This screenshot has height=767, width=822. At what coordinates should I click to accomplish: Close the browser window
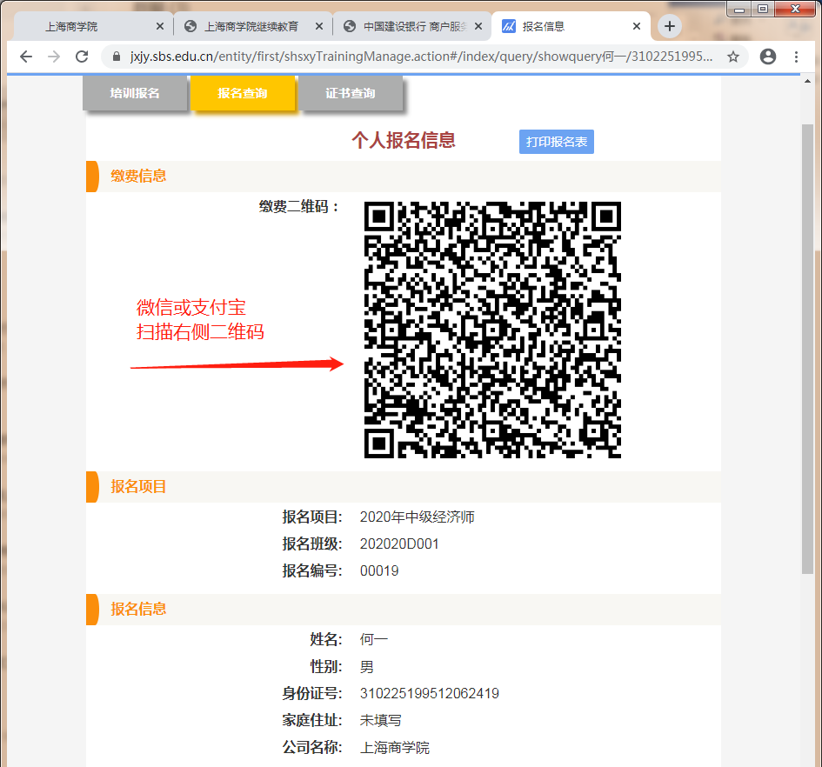795,9
